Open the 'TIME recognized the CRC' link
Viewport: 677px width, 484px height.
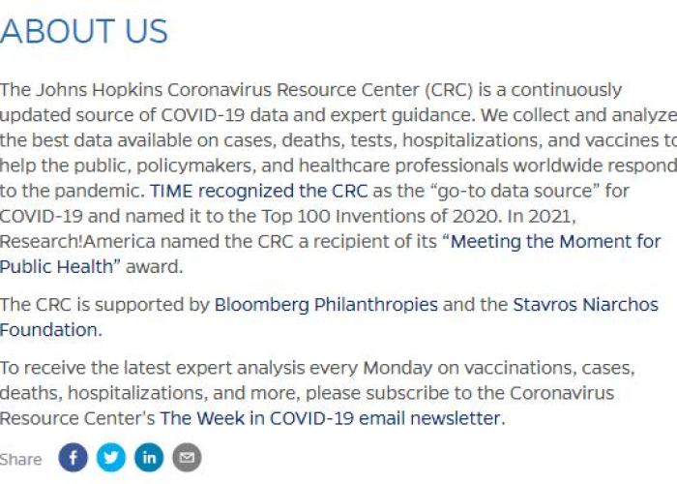258,191
